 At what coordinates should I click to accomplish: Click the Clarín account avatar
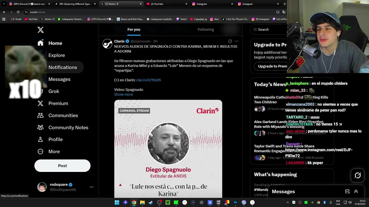[x=108, y=44]
